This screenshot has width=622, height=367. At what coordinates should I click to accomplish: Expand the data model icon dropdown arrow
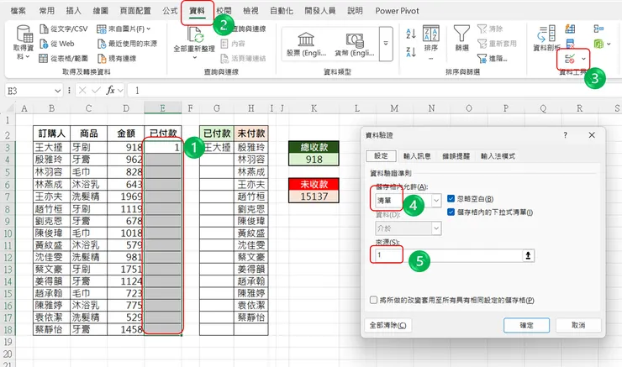tap(609, 44)
